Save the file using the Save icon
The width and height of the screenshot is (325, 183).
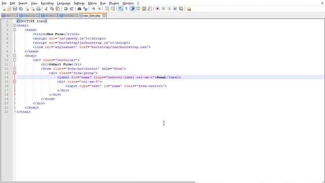pos(15,9)
